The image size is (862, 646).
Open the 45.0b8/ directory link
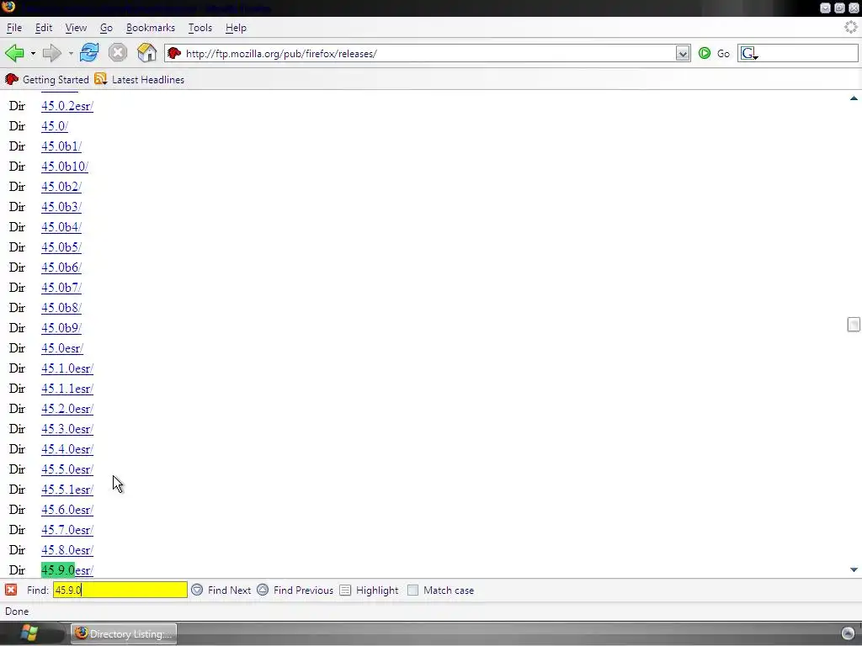[x=61, y=308]
